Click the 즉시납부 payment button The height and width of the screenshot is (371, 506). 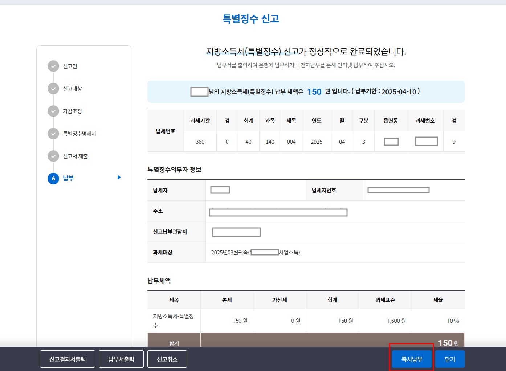tap(411, 359)
